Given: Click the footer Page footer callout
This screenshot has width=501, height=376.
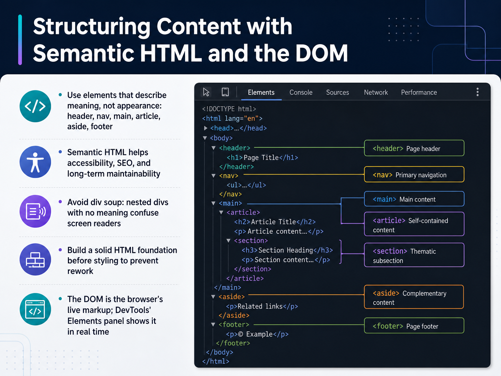Looking at the screenshot, I should pos(414,326).
